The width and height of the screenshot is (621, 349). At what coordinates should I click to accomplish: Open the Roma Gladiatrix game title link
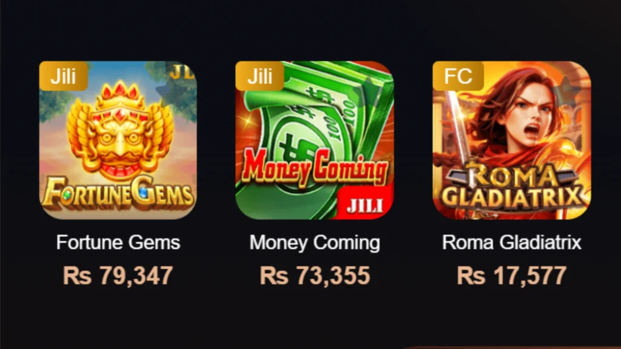pos(512,242)
